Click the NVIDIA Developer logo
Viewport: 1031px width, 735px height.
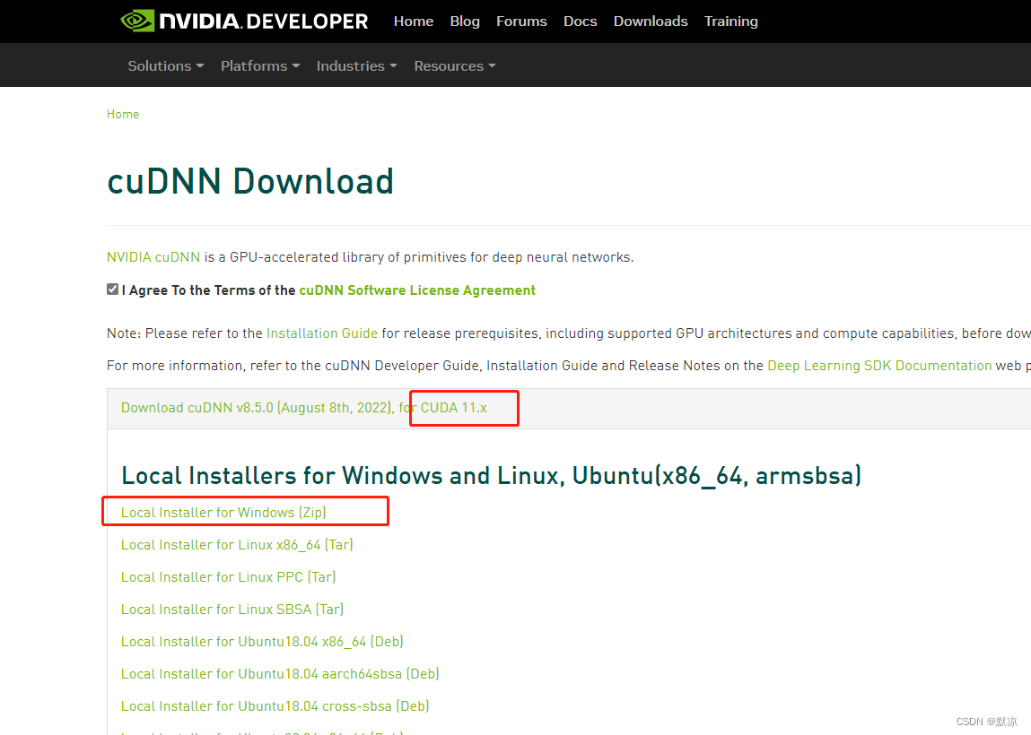(243, 20)
